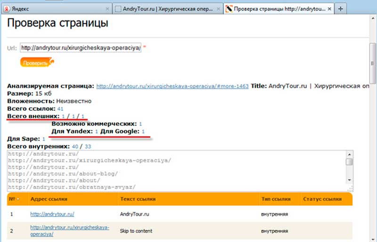This screenshot has width=377, height=242.
Task: Click the links textarea scrollbar thumb
Action: point(349,162)
